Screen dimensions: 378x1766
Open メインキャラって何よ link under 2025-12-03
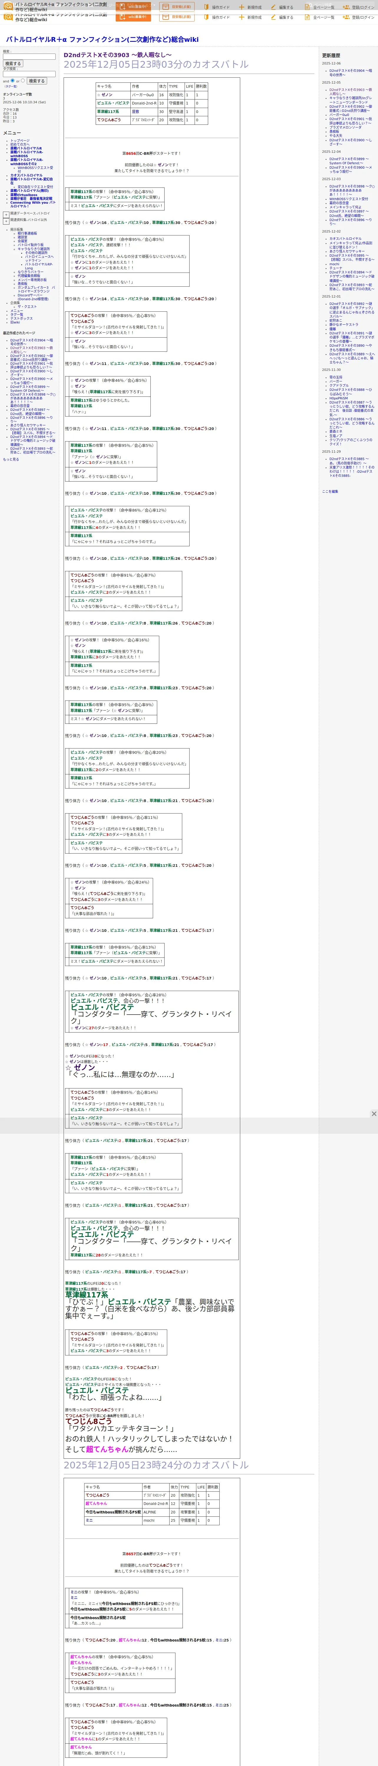coord(345,207)
